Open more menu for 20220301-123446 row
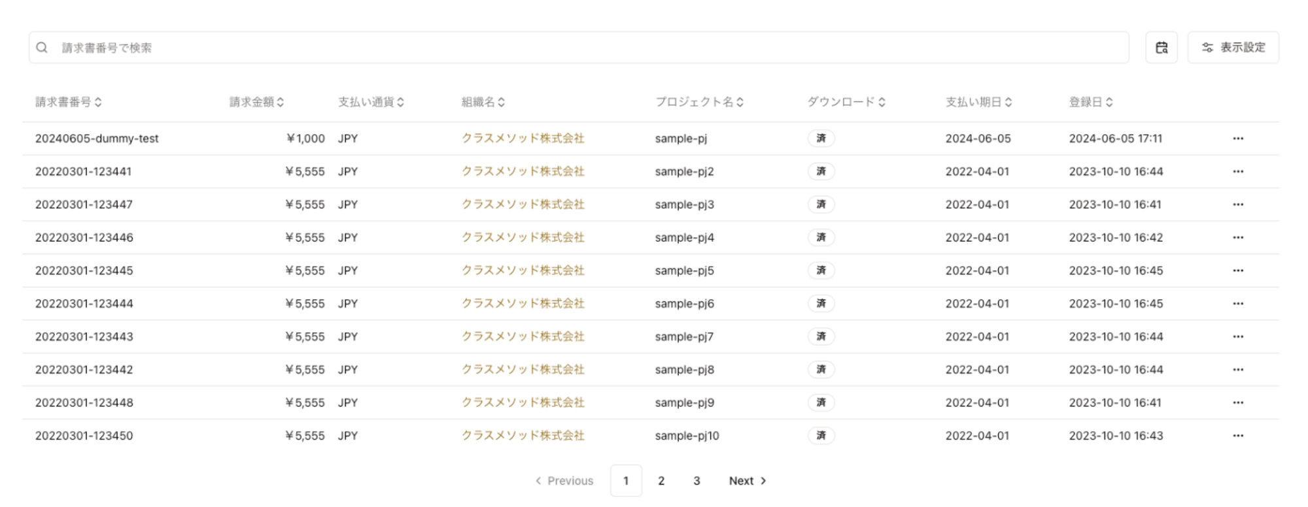Viewport: 1308px width, 507px height. pyautogui.click(x=1238, y=238)
